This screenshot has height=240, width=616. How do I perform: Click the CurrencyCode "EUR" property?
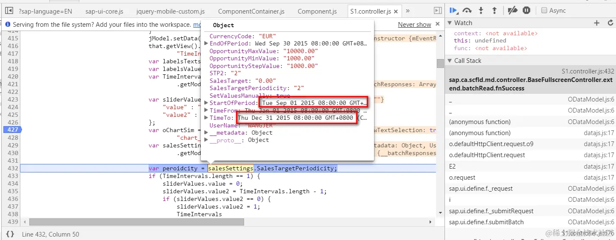click(x=243, y=37)
